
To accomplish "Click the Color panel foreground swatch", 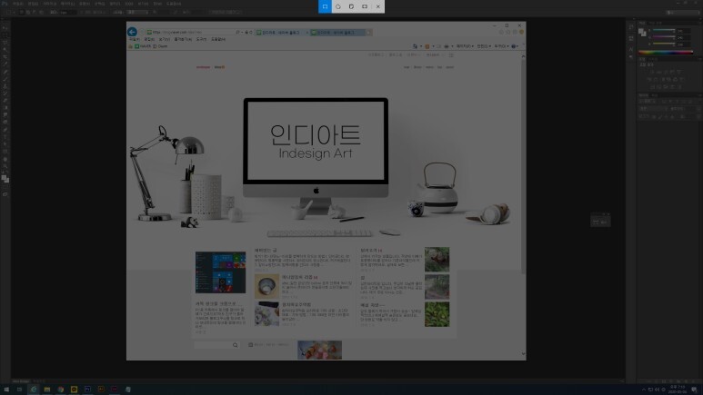I will tap(640, 31).
